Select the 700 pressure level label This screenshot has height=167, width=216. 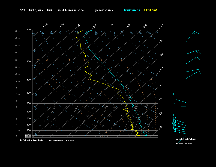29,119
